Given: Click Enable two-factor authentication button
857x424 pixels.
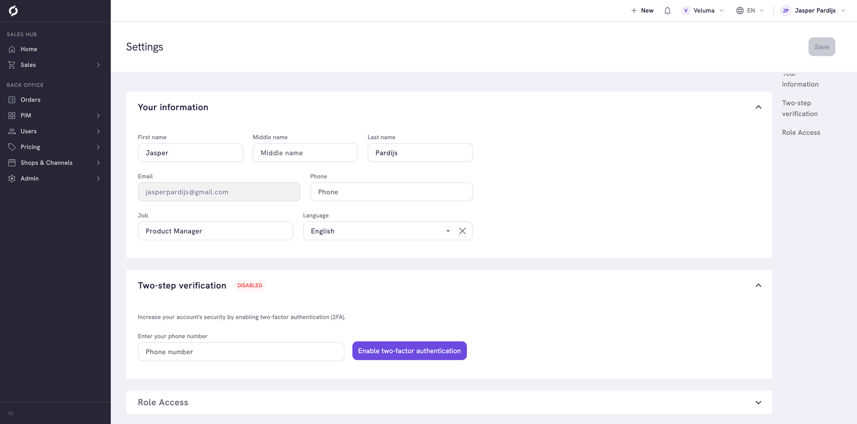Looking at the screenshot, I should pos(409,351).
